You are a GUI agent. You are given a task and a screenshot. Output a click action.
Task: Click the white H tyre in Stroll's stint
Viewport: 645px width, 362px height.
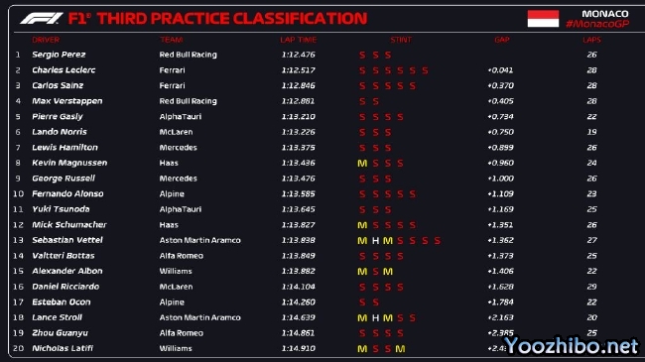coord(375,318)
